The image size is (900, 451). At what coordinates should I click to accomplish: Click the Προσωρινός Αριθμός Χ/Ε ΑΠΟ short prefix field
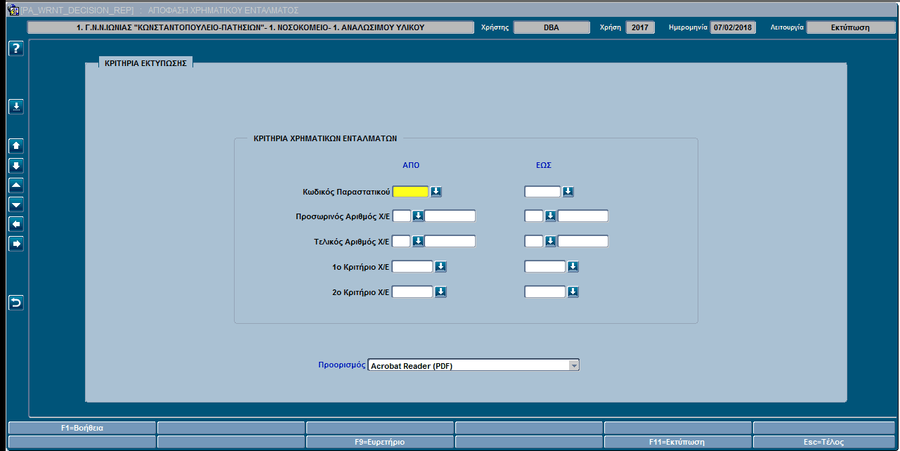(401, 216)
